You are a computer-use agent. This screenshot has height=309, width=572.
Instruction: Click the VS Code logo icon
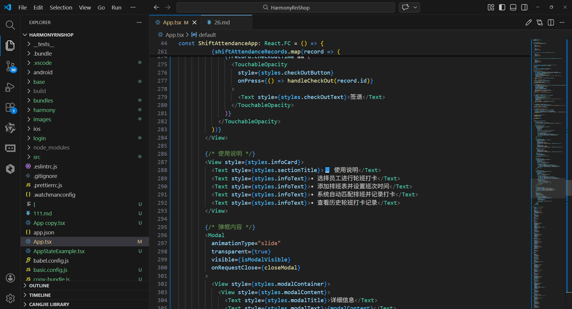coord(8,7)
